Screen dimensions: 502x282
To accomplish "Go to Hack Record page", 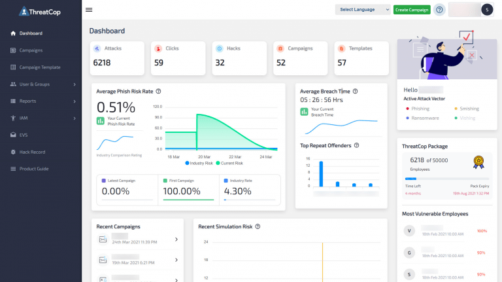I will 32,152.
